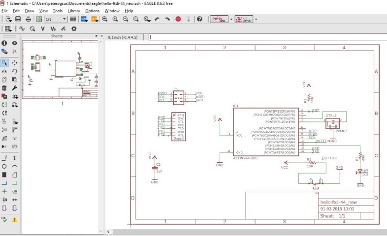Select the filled Rectangle tool
This screenshot has width=387, height=236.
pos(4,175)
